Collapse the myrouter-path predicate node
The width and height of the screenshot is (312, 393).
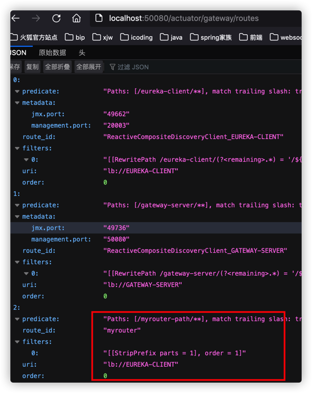[17, 319]
